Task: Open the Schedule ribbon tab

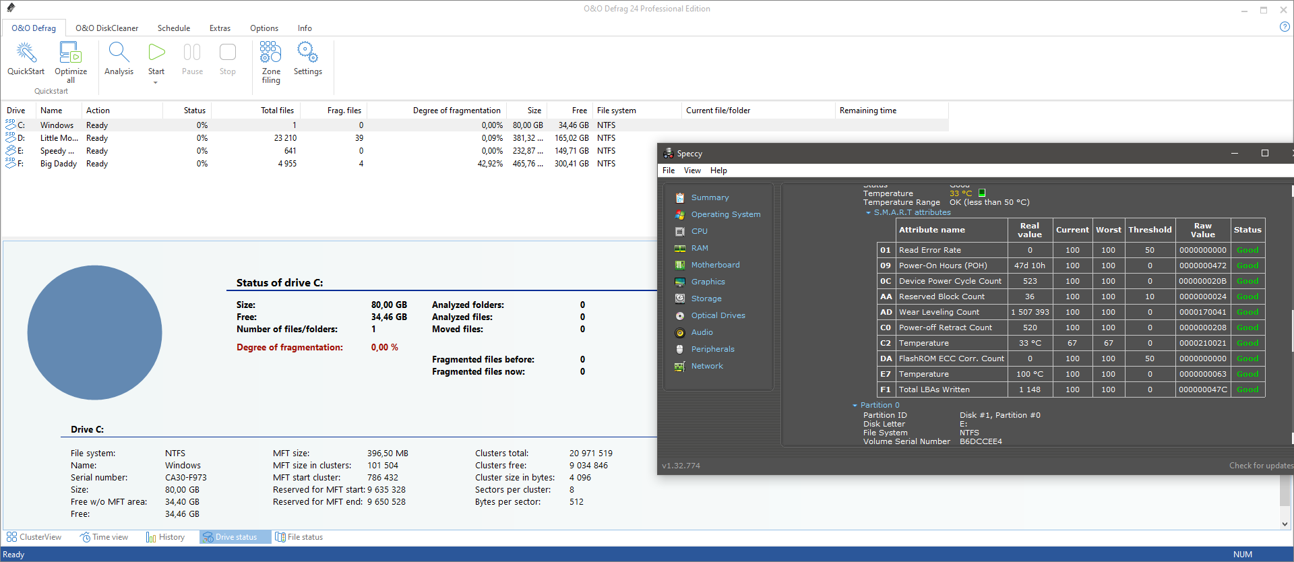Action: [x=174, y=28]
